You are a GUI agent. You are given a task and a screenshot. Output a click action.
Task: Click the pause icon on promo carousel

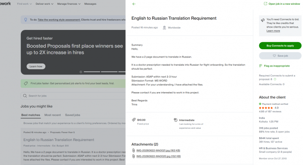pos(81,72)
